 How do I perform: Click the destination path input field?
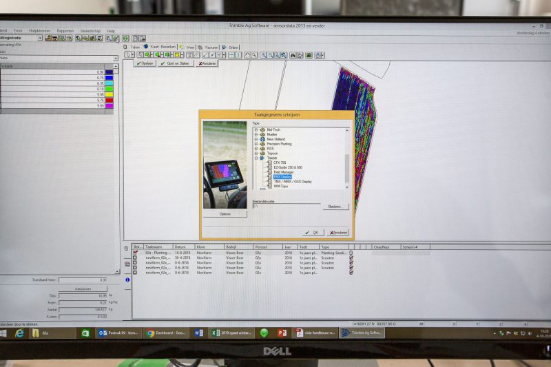tap(287, 206)
